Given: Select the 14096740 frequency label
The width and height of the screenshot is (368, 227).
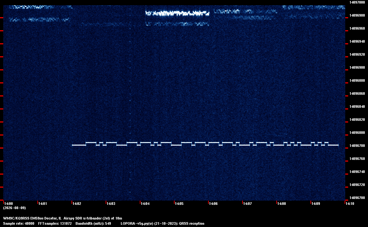Looking at the screenshot, I should tap(357, 172).
